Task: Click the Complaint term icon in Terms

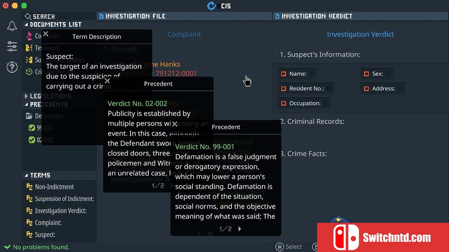Action: [x=29, y=222]
